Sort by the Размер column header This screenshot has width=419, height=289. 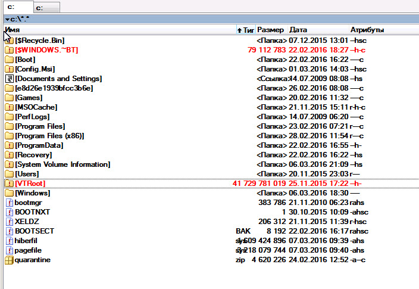271,29
